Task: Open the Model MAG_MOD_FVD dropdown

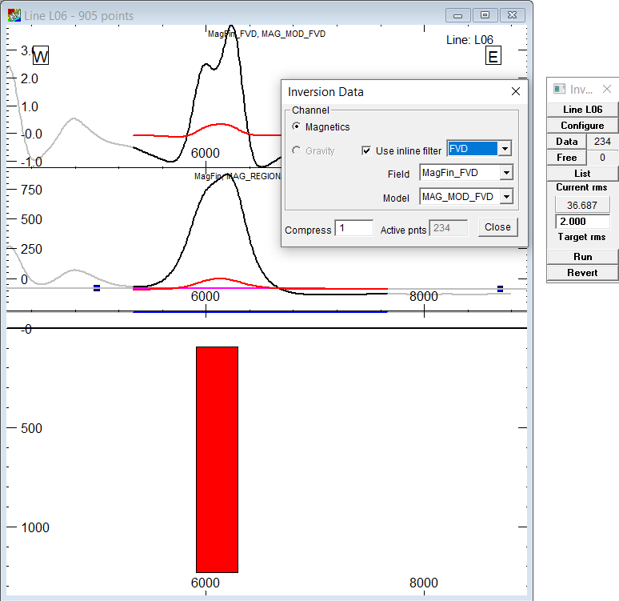Action: (506, 196)
